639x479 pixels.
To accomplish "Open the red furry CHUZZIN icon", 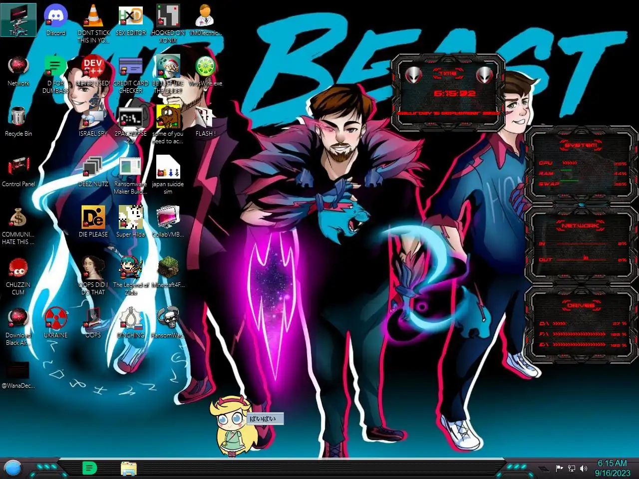I will [x=18, y=275].
